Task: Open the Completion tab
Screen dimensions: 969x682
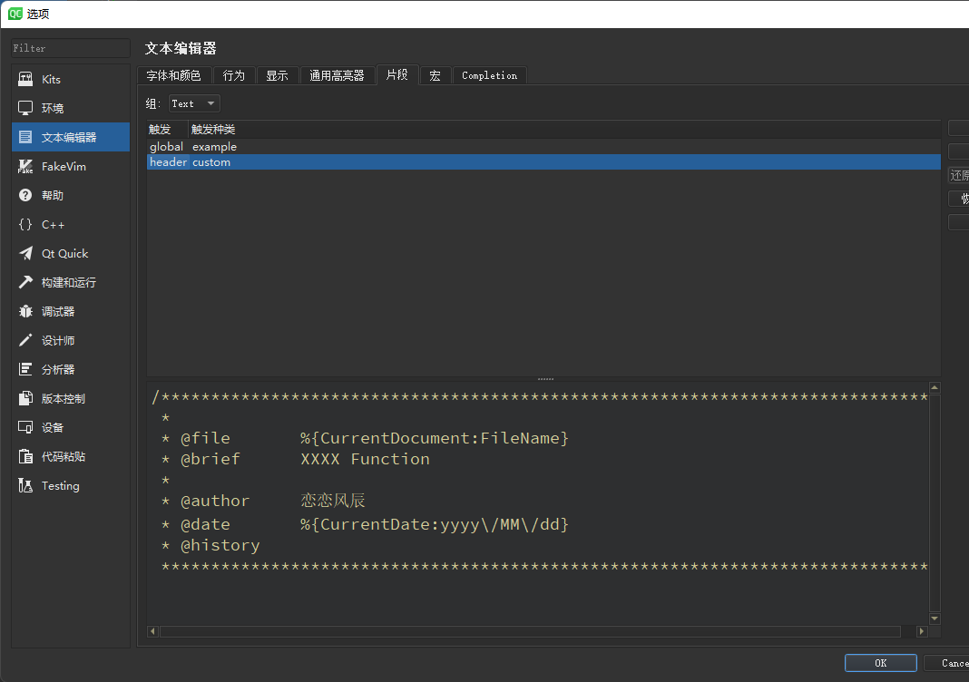Action: [x=489, y=75]
